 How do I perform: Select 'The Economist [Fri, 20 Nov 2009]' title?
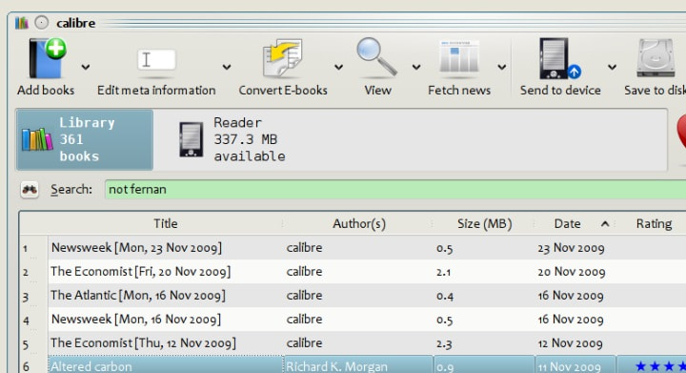point(140,272)
